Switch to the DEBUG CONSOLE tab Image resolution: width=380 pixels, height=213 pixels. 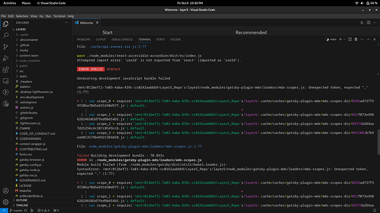pyautogui.click(x=122, y=40)
